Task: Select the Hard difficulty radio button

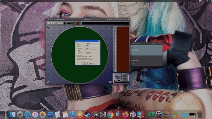Action: pos(78,51)
